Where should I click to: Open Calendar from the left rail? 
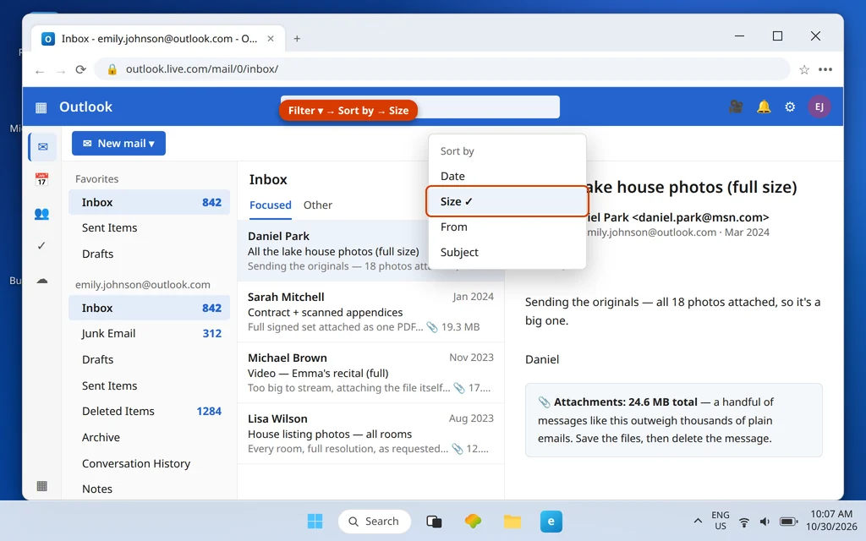click(42, 179)
